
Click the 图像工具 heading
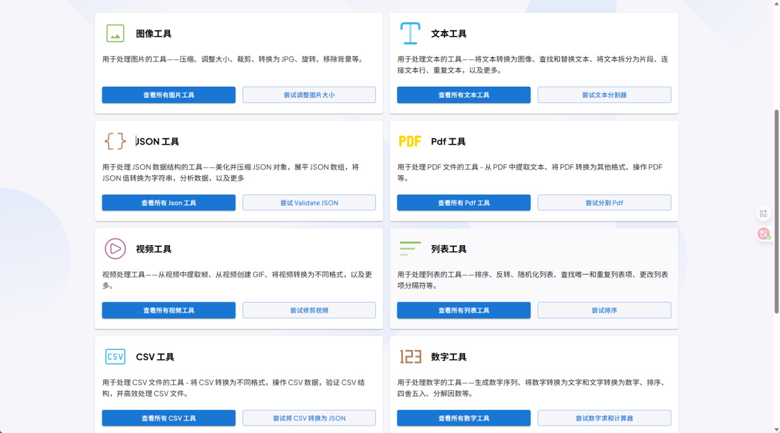click(154, 34)
